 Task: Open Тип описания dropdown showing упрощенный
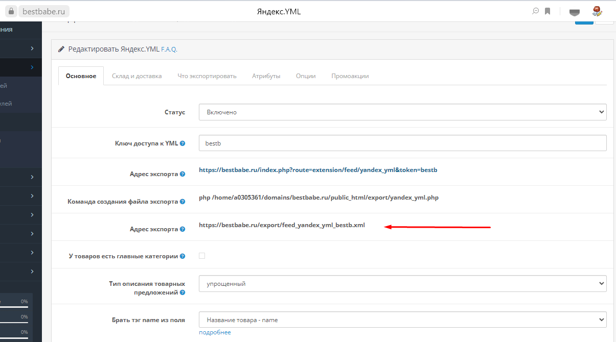(x=402, y=284)
